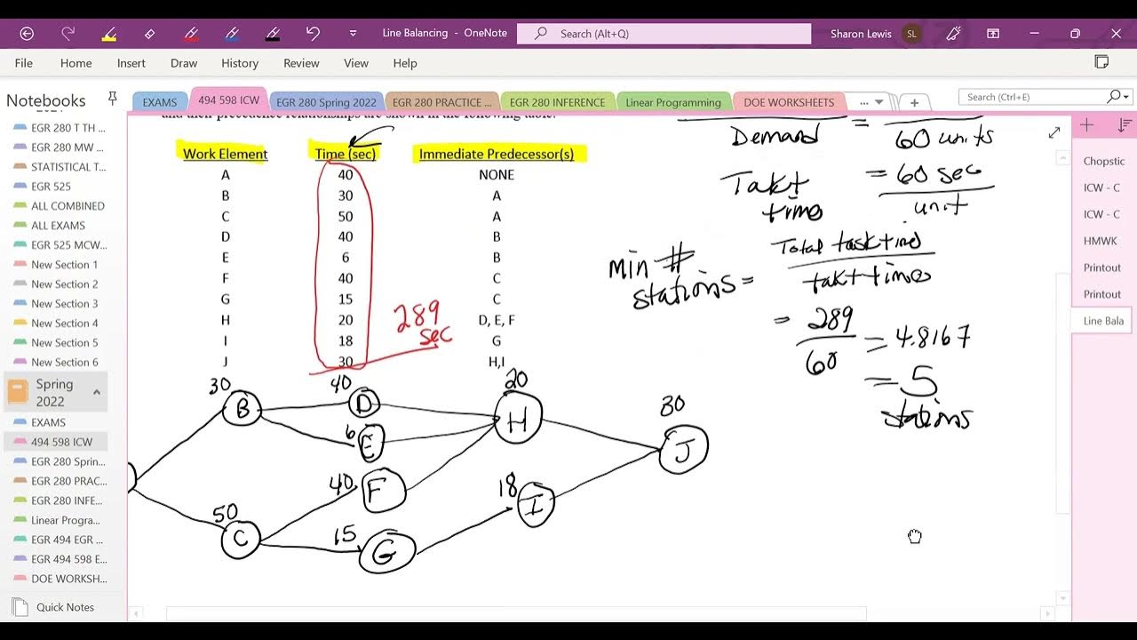1137x640 pixels.
Task: Open the View ribbon tab
Action: pos(356,63)
